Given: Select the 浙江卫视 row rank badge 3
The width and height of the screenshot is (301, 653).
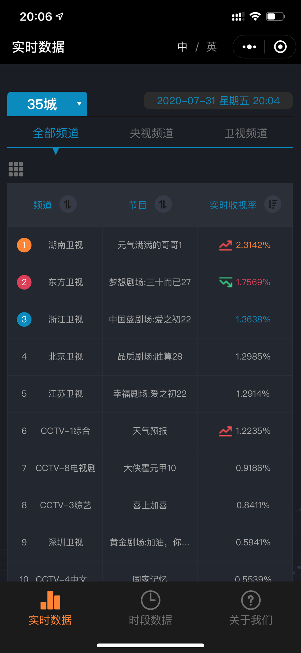Looking at the screenshot, I should coord(24,319).
